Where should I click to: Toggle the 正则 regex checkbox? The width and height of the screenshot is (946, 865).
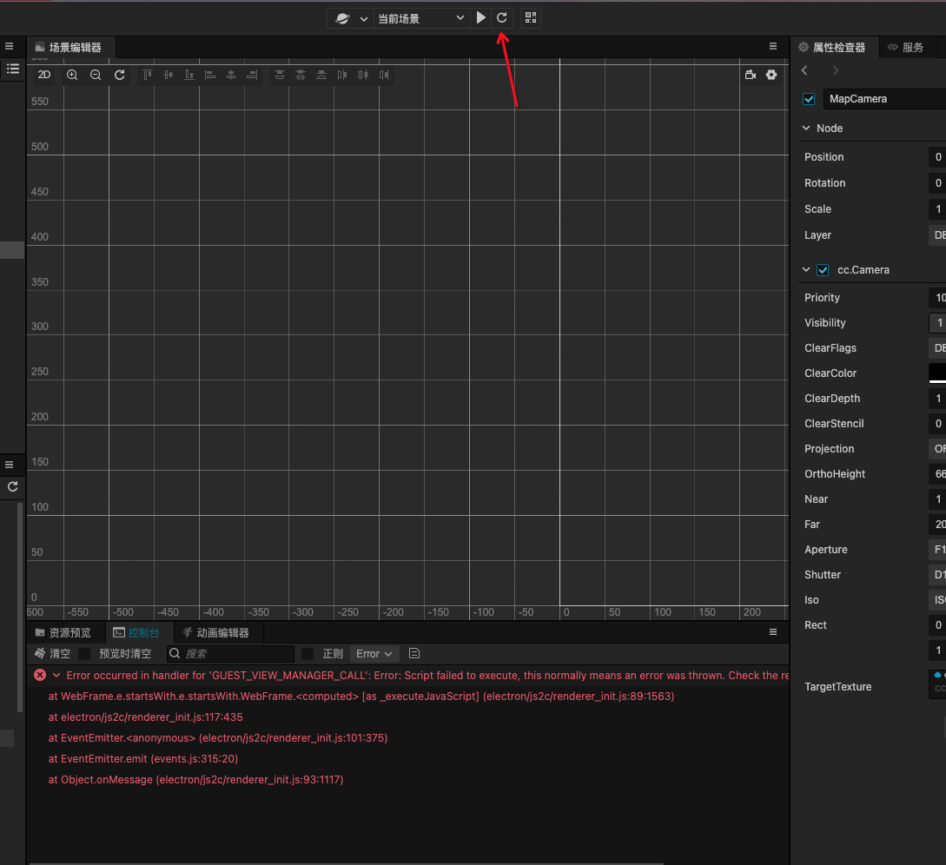(x=308, y=654)
